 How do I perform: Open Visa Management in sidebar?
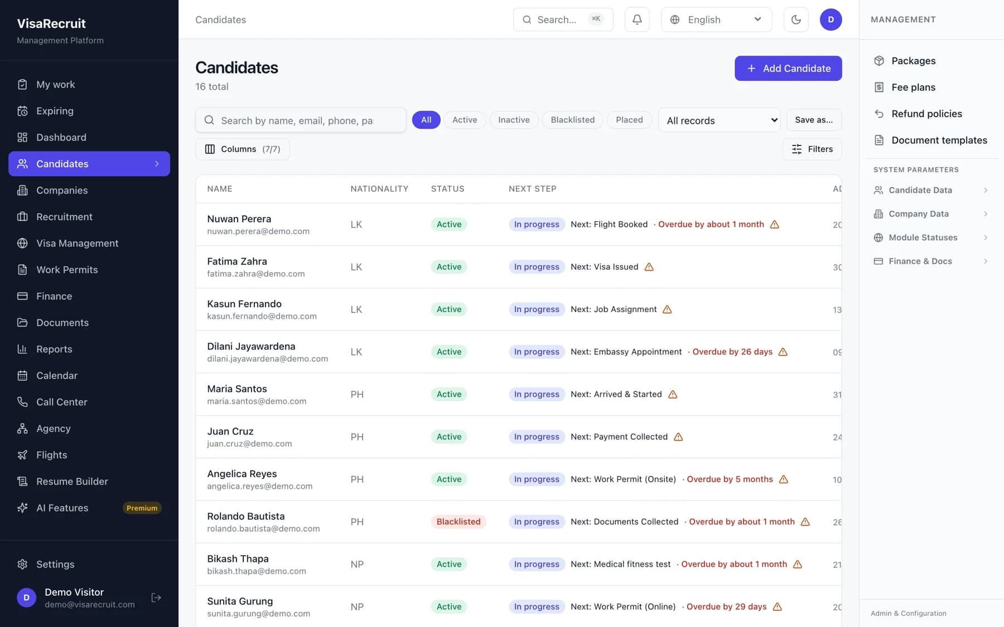pos(89,243)
